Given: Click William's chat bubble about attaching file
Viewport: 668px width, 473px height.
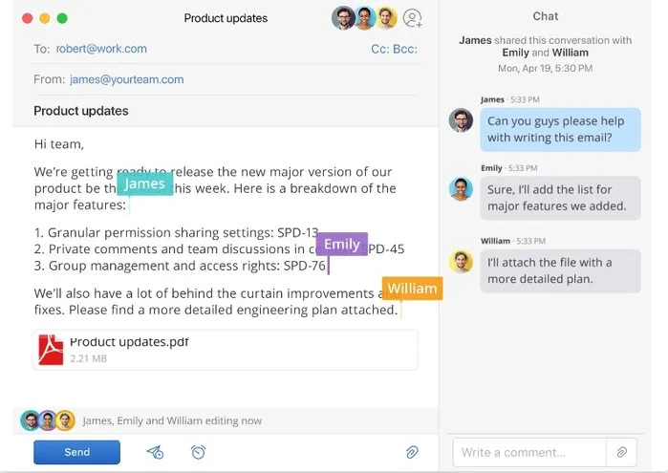Looking at the screenshot, I should coord(560,271).
